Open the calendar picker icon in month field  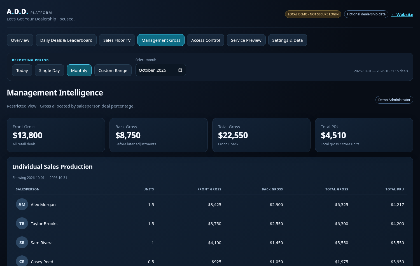[180, 70]
